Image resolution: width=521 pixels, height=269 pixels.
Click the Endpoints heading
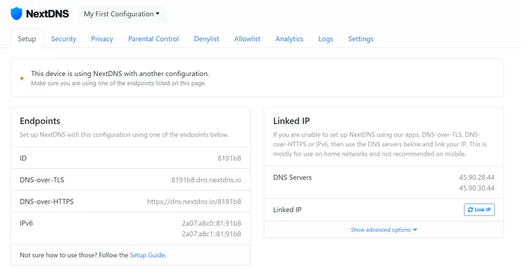(x=40, y=121)
